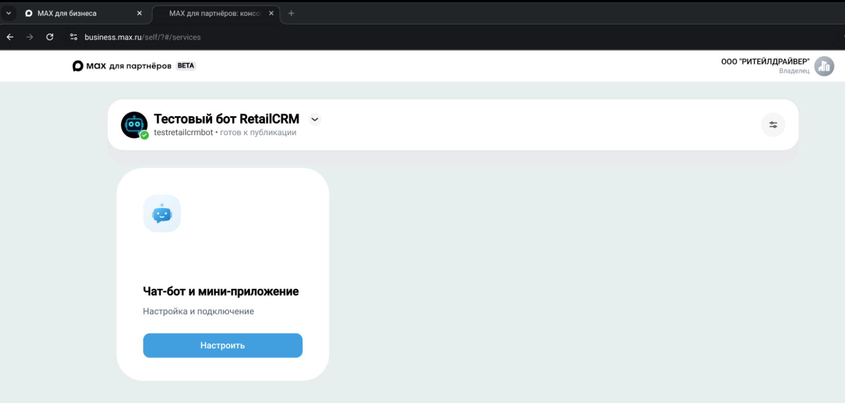
Task: Select the MAX для партнёров console tab
Action: pyautogui.click(x=214, y=13)
